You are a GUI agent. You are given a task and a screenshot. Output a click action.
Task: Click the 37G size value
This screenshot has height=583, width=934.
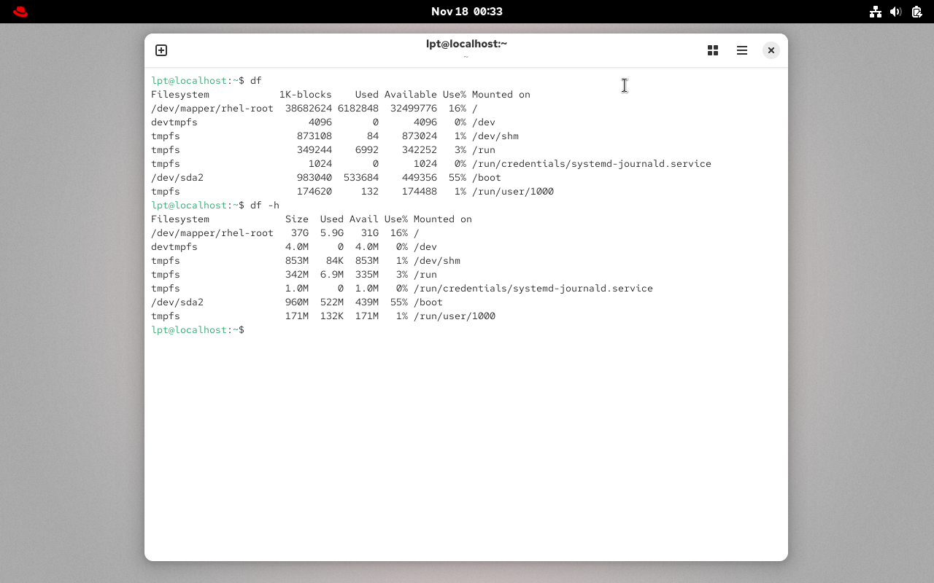(x=299, y=233)
